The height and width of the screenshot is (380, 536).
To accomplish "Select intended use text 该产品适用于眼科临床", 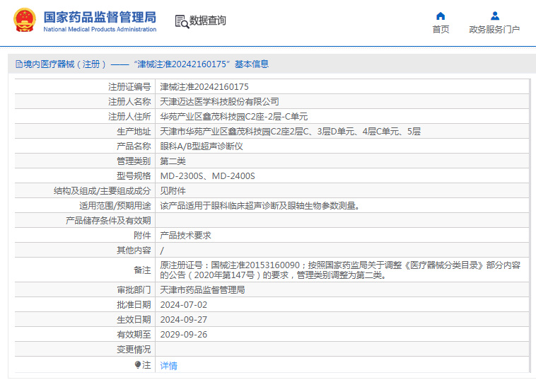I will [x=260, y=205].
